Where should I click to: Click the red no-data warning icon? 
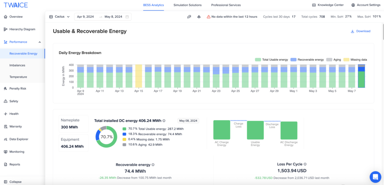tap(208, 17)
